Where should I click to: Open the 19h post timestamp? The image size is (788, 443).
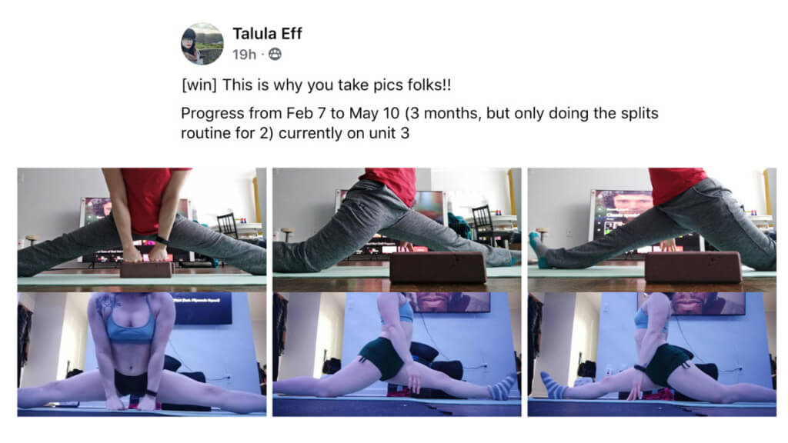coord(244,55)
